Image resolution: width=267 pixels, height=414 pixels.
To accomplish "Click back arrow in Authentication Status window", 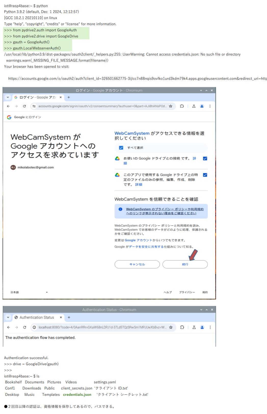I will (x=9, y=327).
